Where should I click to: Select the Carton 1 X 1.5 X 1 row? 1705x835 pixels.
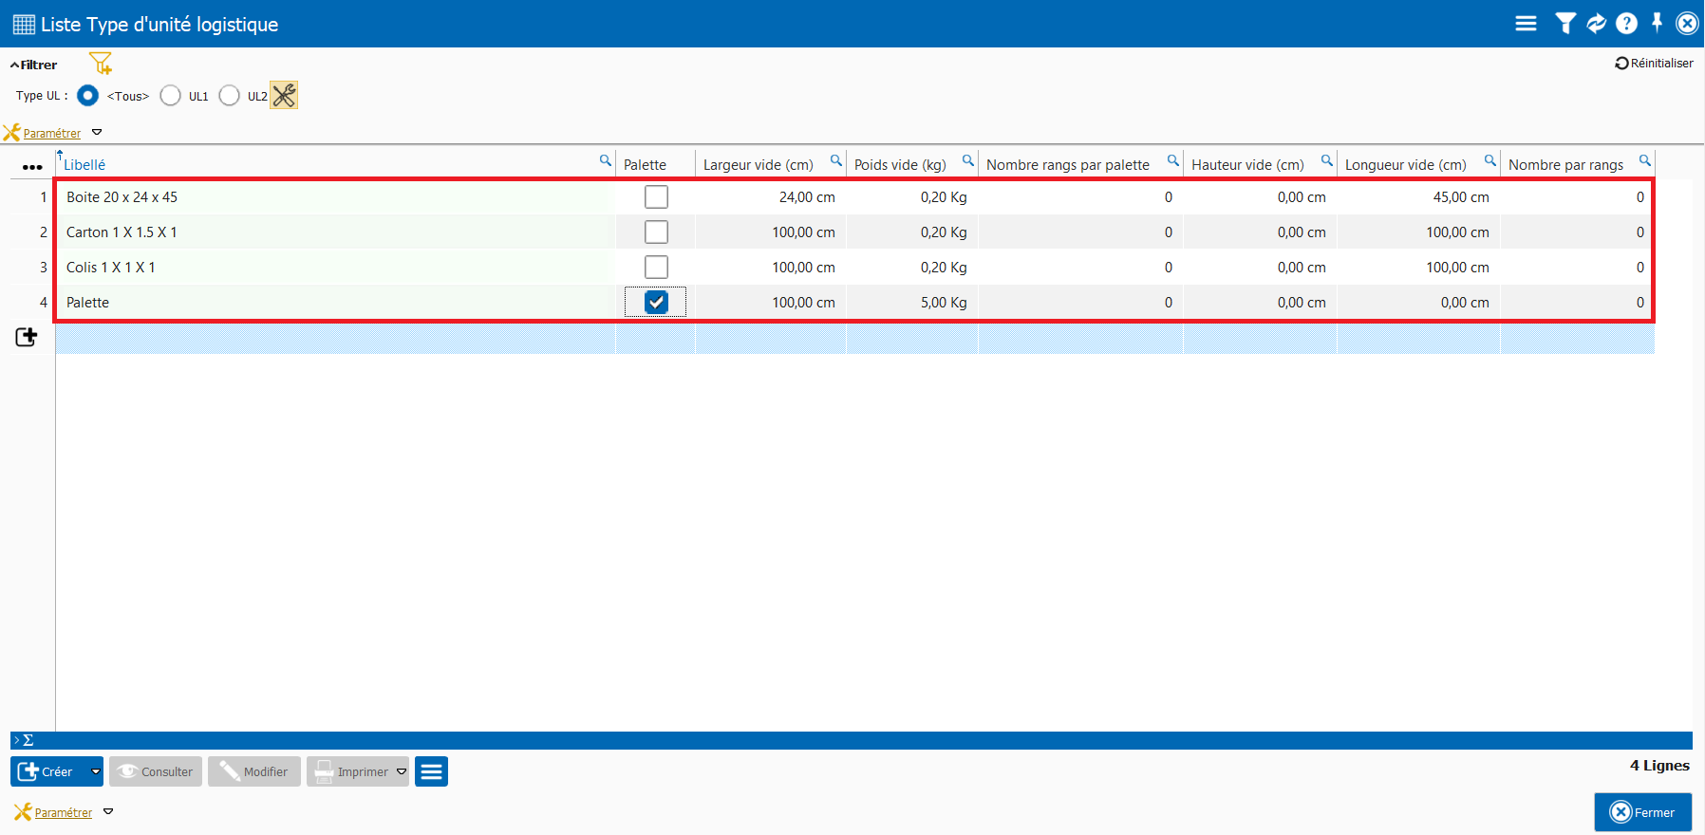pos(122,232)
